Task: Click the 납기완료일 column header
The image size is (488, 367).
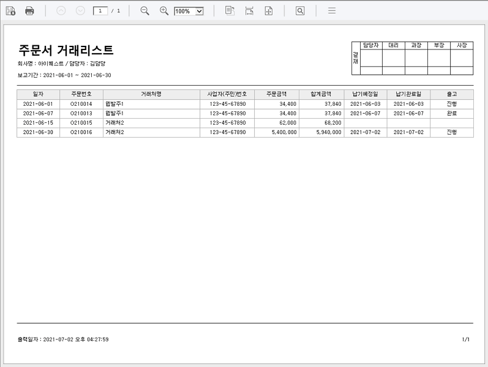Action: [408, 94]
